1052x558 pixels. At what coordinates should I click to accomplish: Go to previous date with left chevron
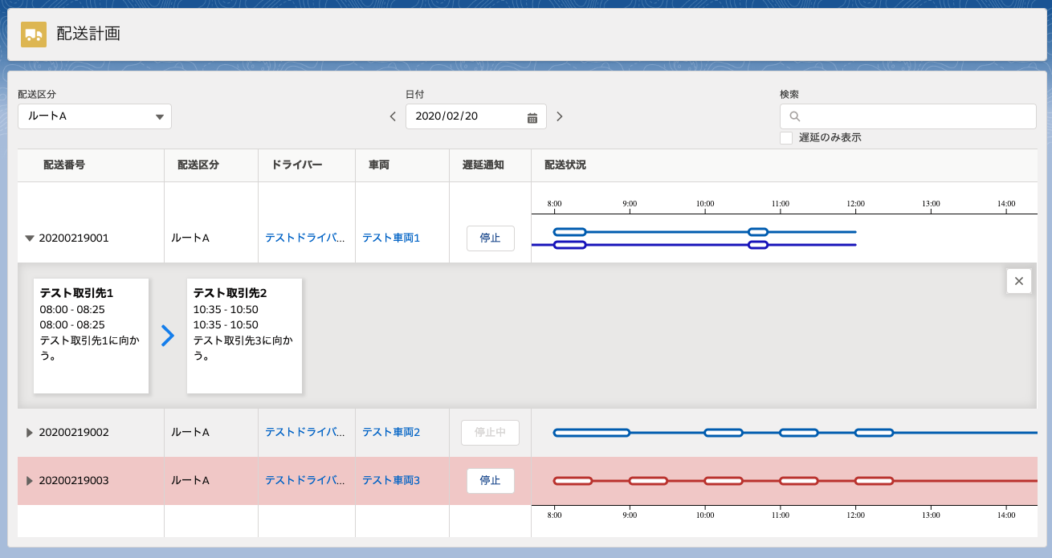(393, 116)
